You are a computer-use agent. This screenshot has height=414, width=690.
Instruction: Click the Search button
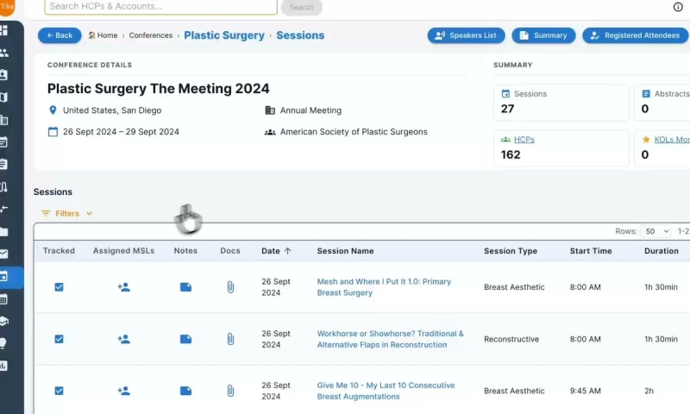point(301,7)
